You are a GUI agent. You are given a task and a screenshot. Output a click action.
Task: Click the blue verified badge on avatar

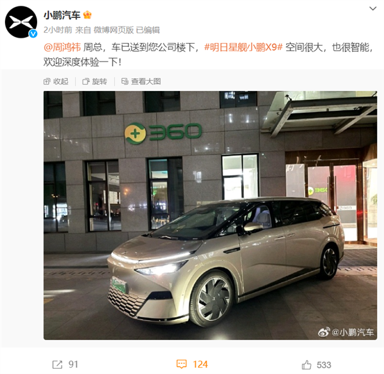pyautogui.click(x=33, y=33)
